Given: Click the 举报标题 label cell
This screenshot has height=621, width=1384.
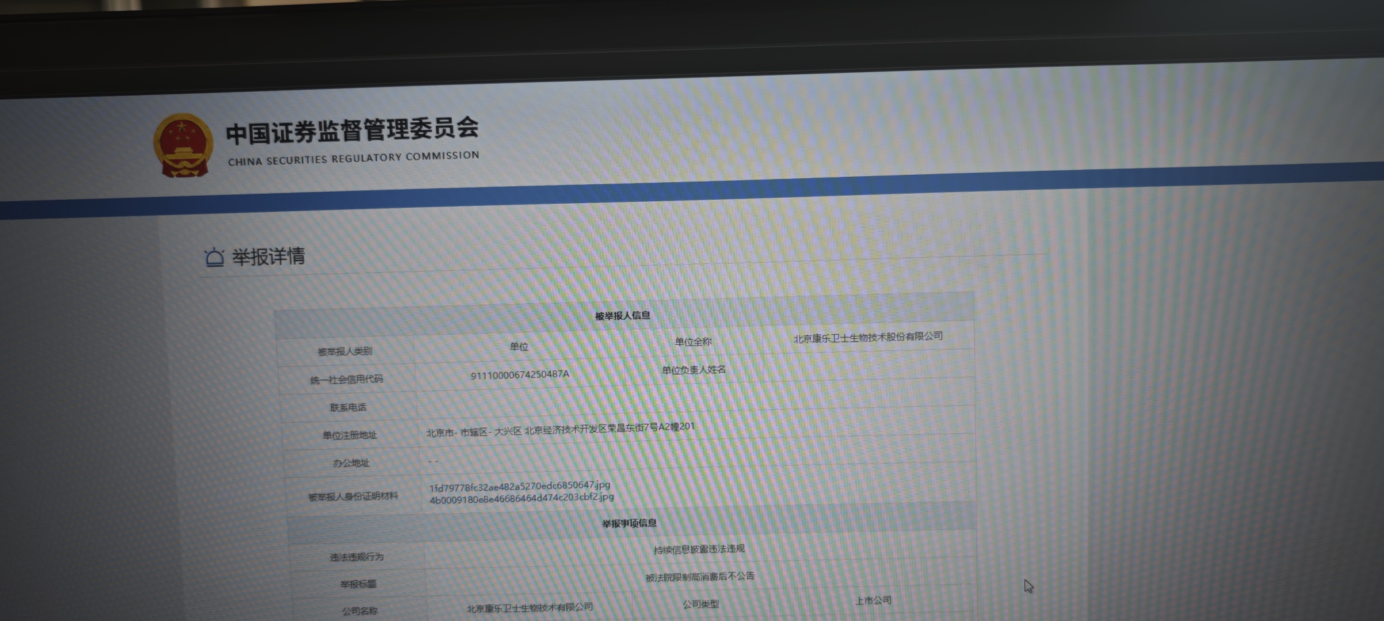Looking at the screenshot, I should [x=358, y=585].
